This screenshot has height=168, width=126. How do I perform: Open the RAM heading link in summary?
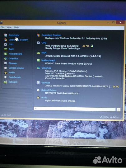(44, 53)
